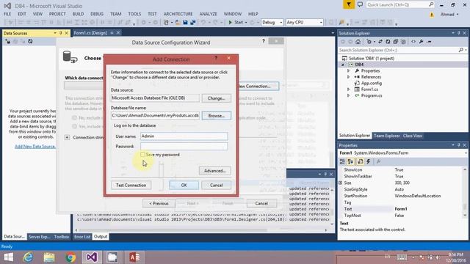Click Add New Data Source icon in Data Sources toolbar
The image size is (470, 264).
(7, 41)
